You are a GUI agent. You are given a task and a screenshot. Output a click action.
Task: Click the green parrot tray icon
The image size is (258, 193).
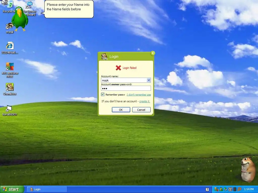pyautogui.click(x=221, y=189)
